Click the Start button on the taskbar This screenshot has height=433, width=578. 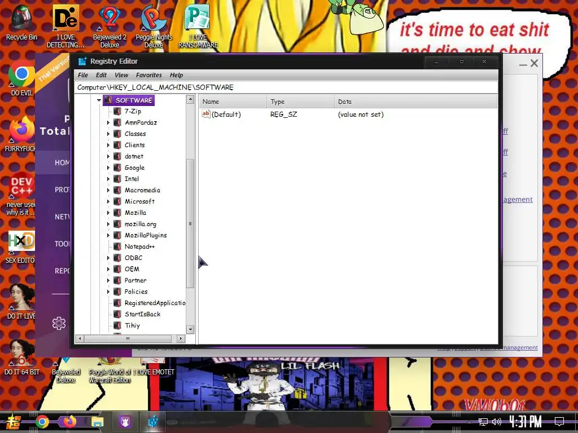point(14,422)
